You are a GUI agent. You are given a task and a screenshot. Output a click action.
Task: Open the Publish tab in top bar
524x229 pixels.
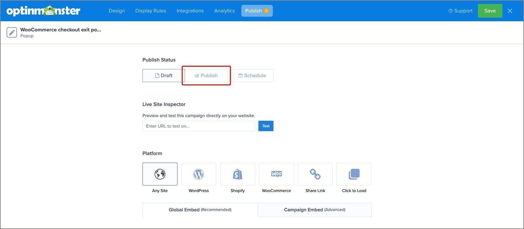point(257,11)
